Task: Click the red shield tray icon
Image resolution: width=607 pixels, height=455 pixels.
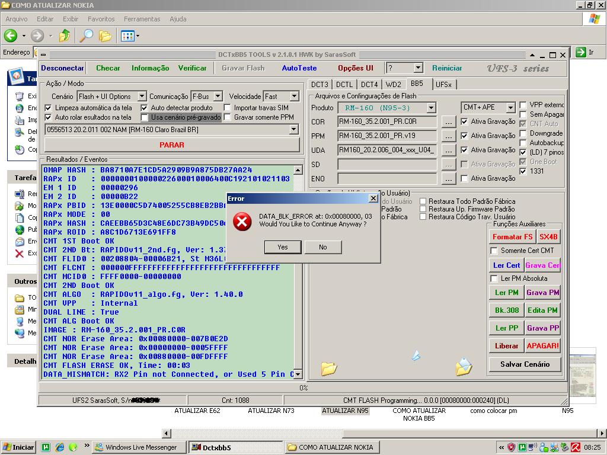Action: pos(512,448)
